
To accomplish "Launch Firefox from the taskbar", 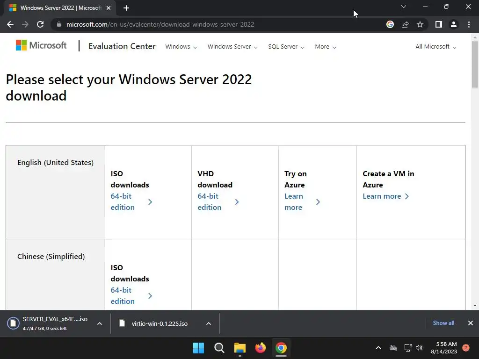I will click(x=261, y=348).
